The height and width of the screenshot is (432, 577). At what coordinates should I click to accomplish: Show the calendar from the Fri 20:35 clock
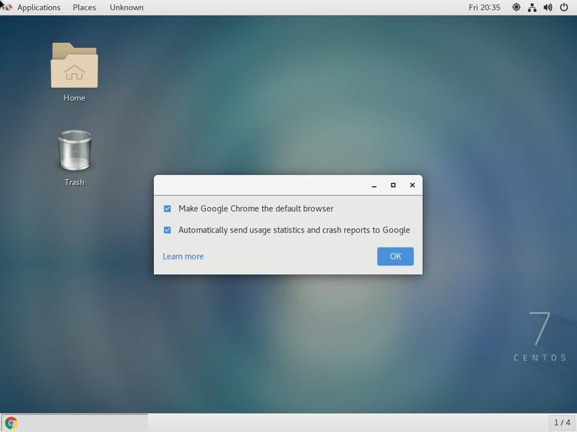pos(485,7)
